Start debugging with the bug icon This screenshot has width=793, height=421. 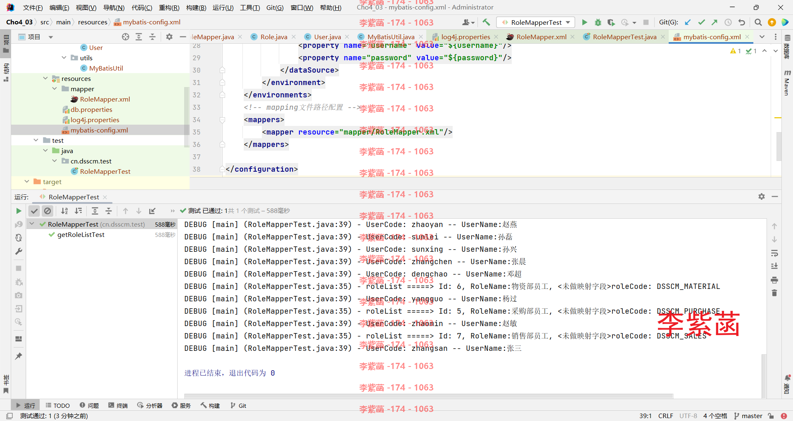click(x=598, y=22)
